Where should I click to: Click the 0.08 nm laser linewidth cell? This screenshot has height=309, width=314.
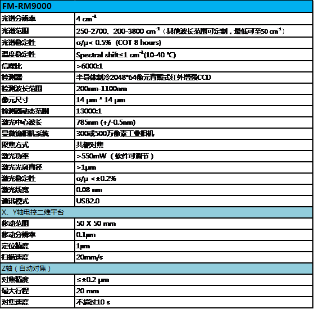[193, 189]
